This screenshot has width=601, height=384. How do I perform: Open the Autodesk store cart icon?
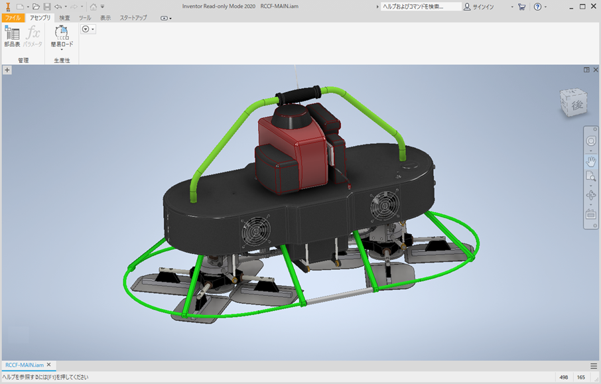pyautogui.click(x=521, y=7)
